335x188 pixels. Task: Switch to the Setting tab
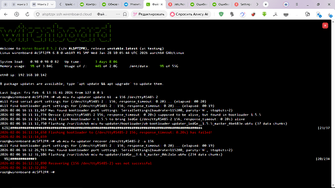point(243,4)
